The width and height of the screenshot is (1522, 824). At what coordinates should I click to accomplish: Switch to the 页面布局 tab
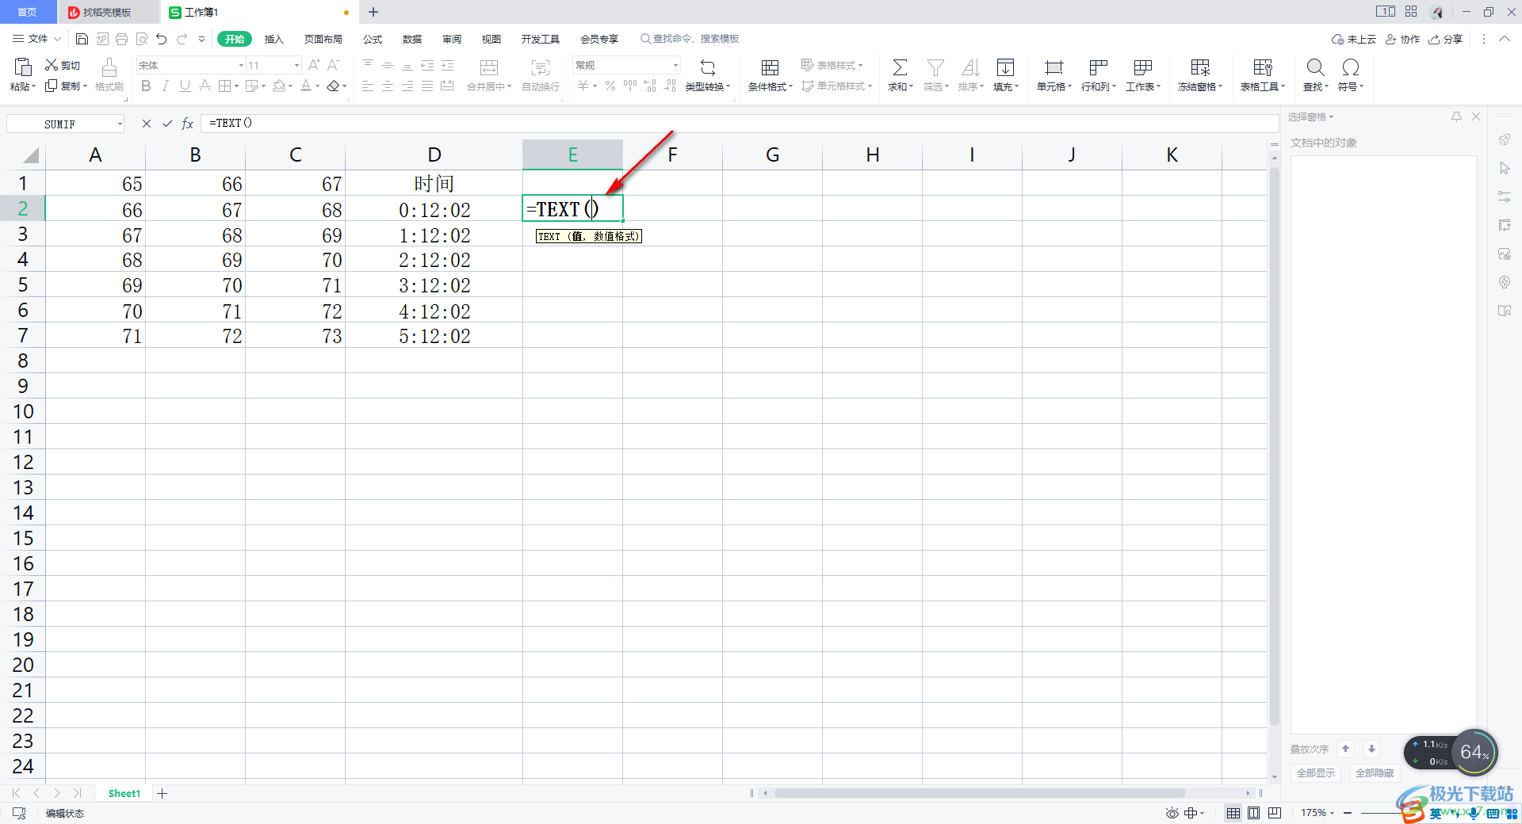pos(323,39)
